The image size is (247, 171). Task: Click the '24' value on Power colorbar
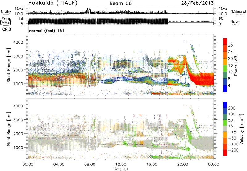pyautogui.click(x=230, y=52)
